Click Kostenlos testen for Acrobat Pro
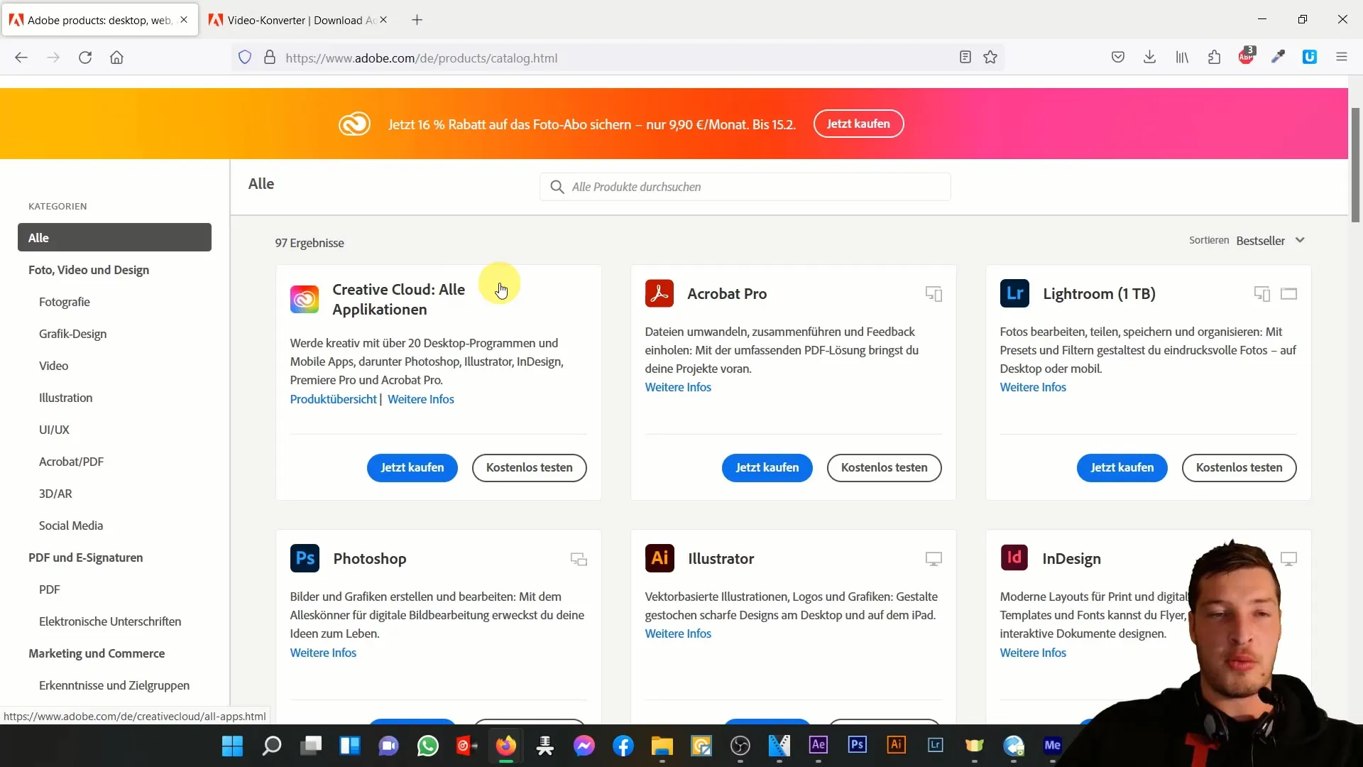 [x=884, y=467]
